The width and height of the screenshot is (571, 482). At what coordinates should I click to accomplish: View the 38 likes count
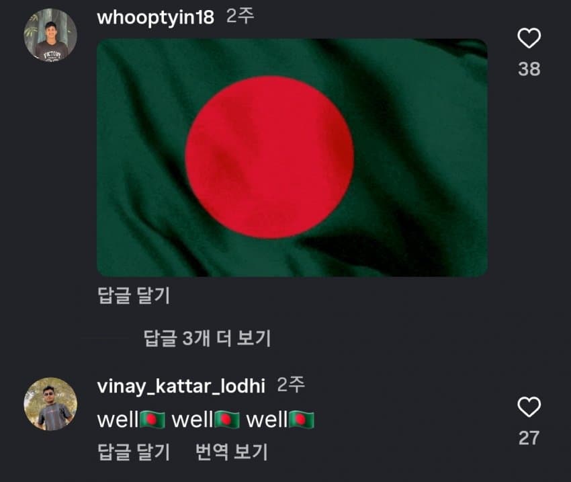click(529, 69)
